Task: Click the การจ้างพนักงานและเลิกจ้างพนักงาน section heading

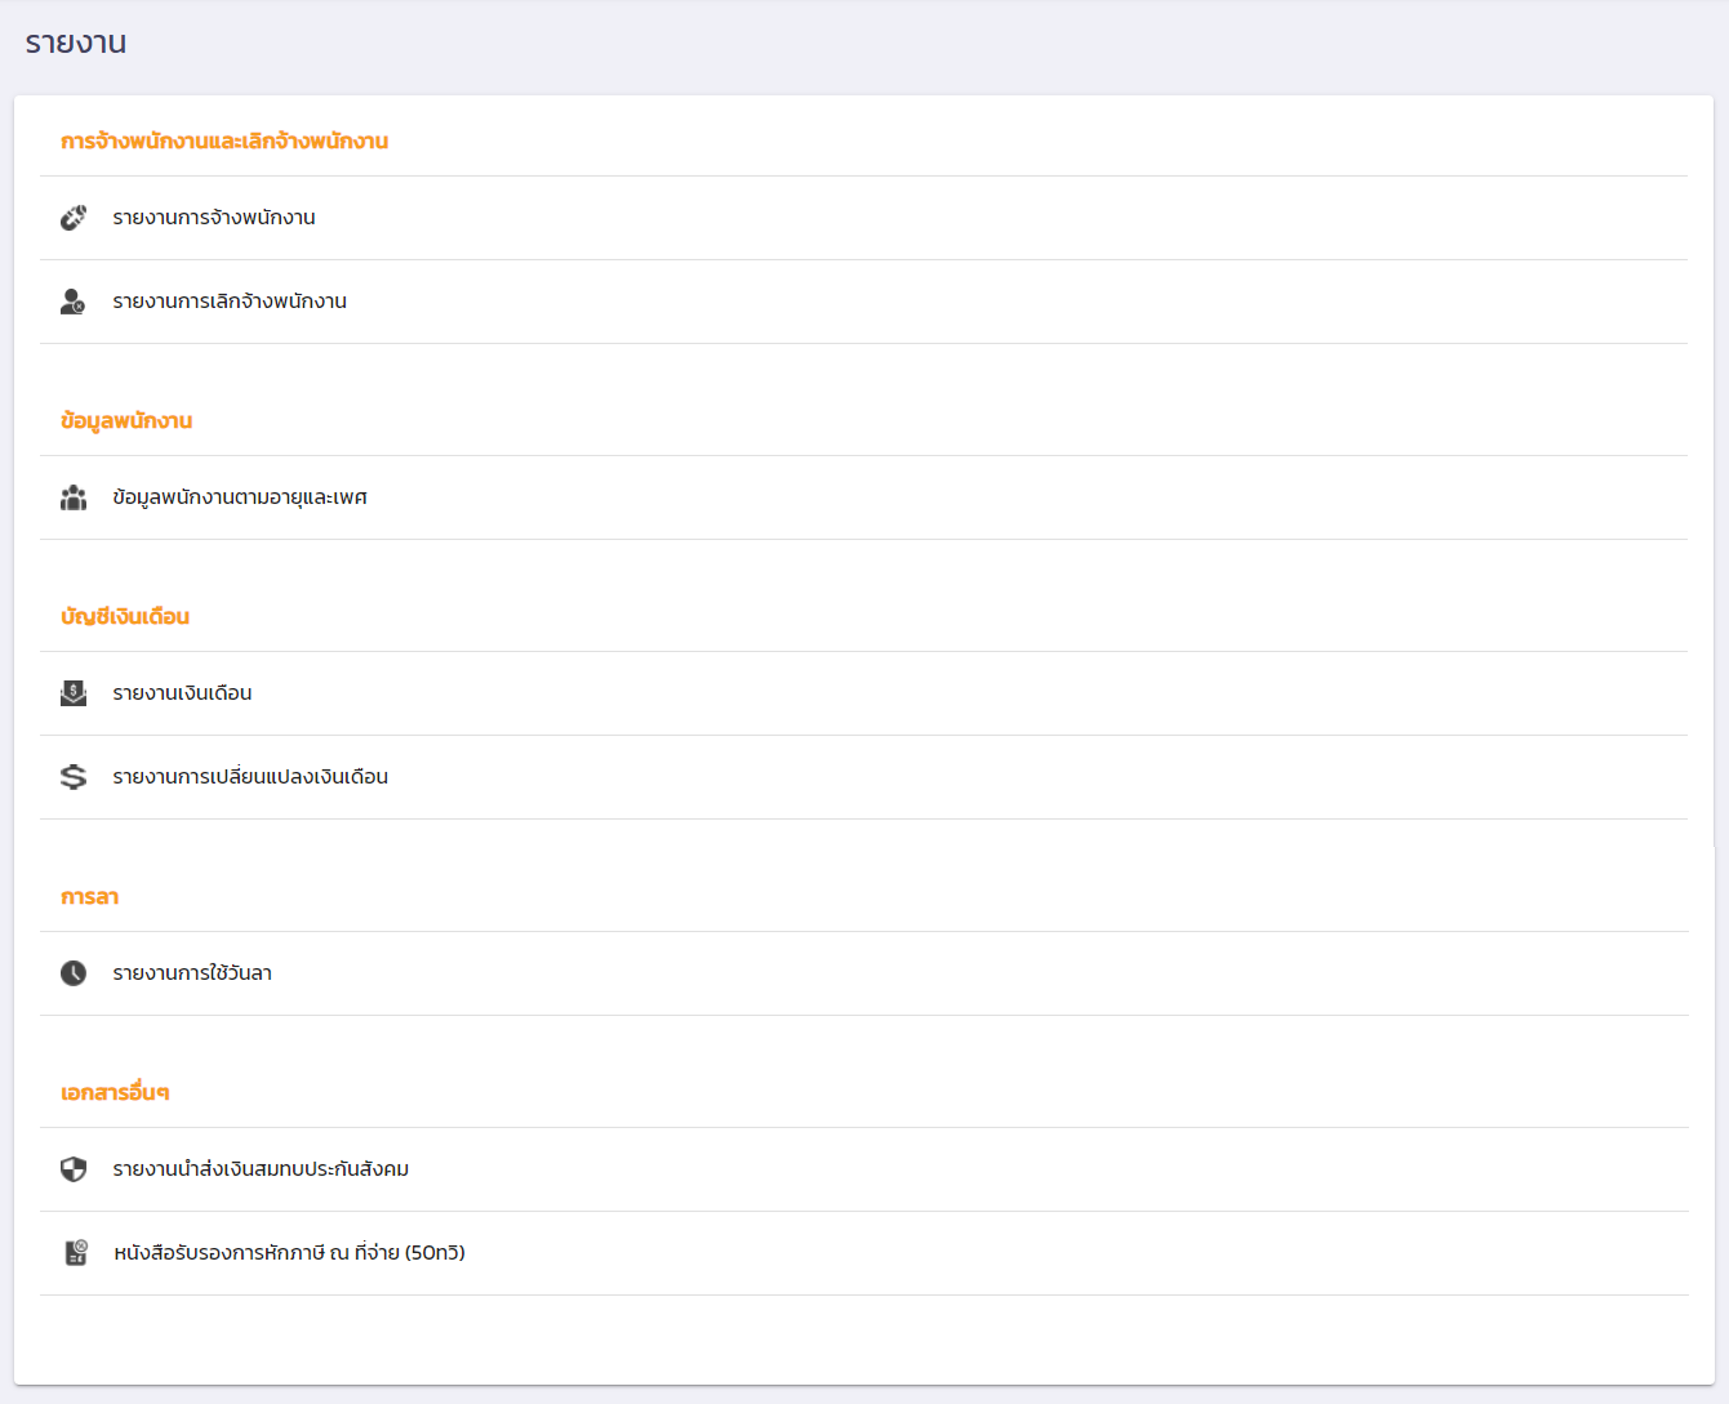Action: pos(224,141)
